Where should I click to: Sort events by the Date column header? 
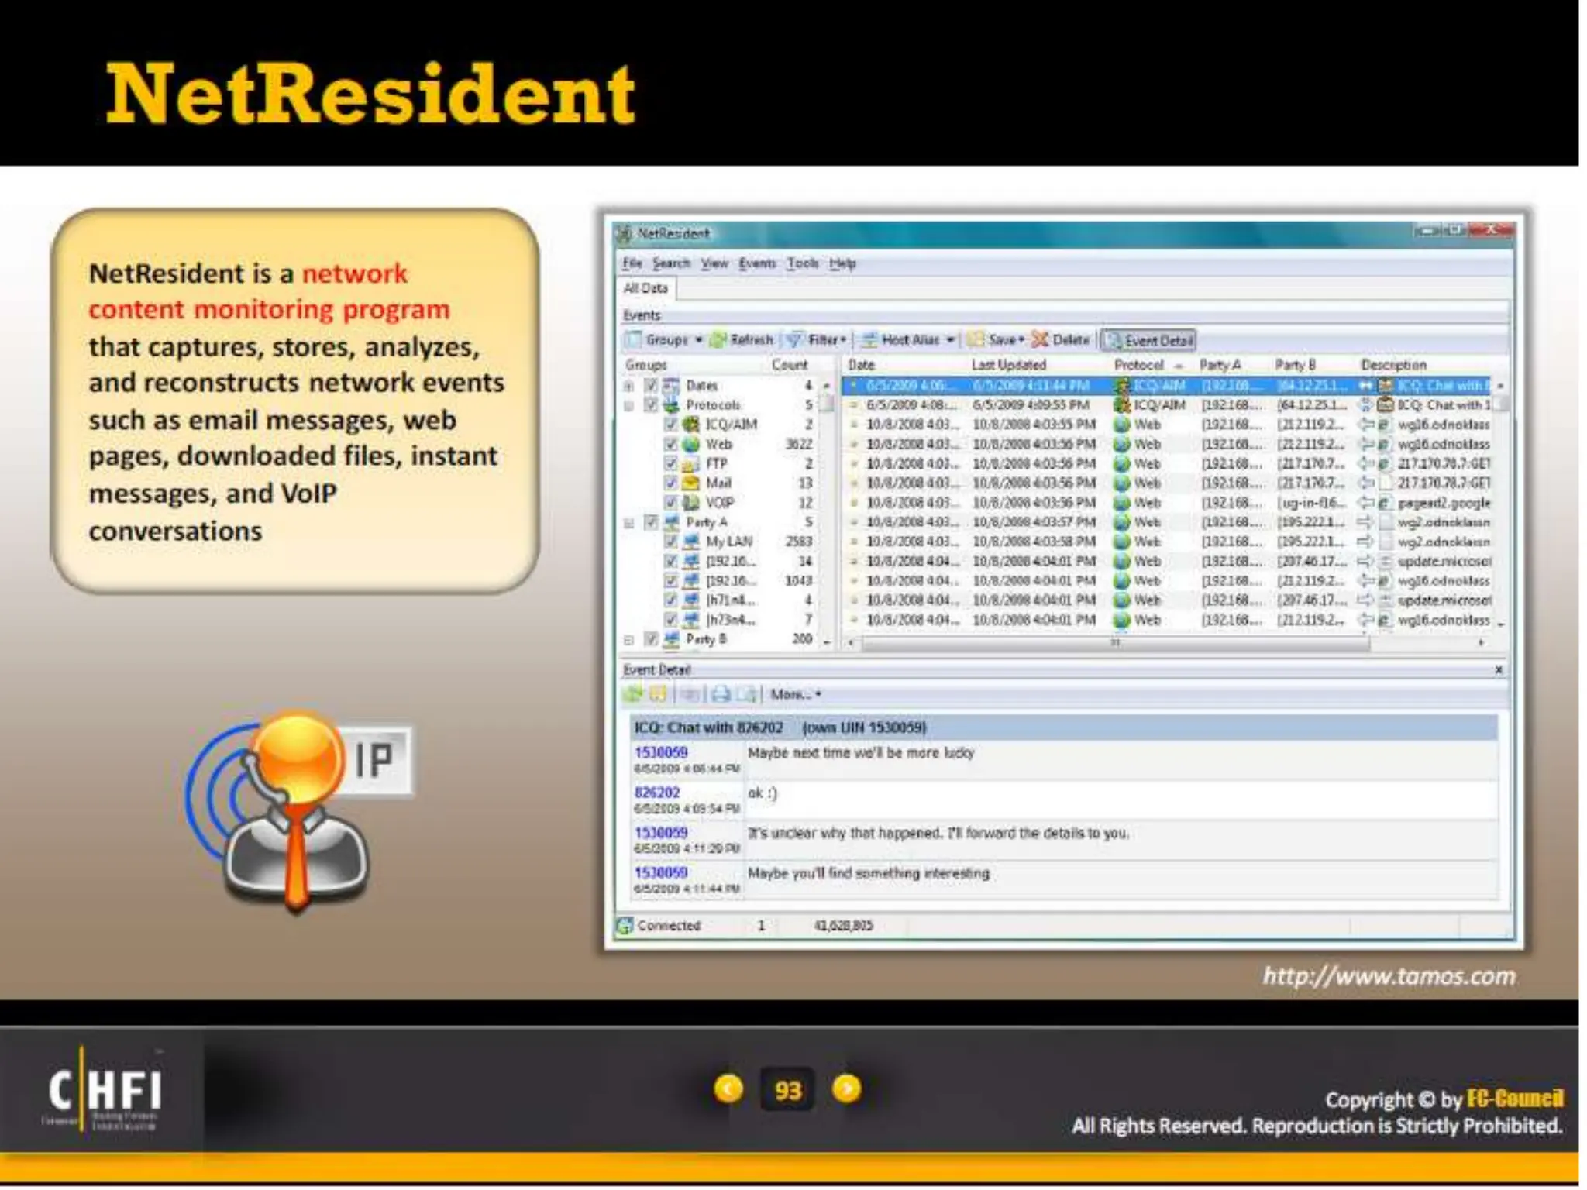point(861,364)
